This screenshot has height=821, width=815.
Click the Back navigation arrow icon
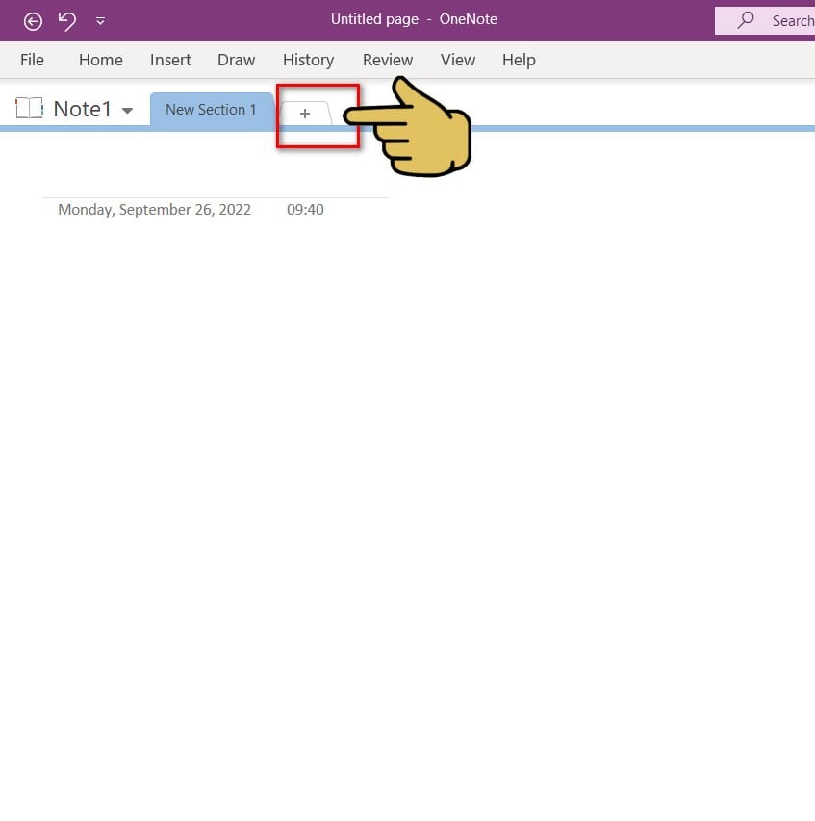pos(32,20)
